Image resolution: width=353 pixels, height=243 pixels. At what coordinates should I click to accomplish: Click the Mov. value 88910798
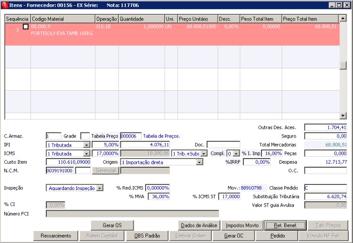pyautogui.click(x=251, y=188)
